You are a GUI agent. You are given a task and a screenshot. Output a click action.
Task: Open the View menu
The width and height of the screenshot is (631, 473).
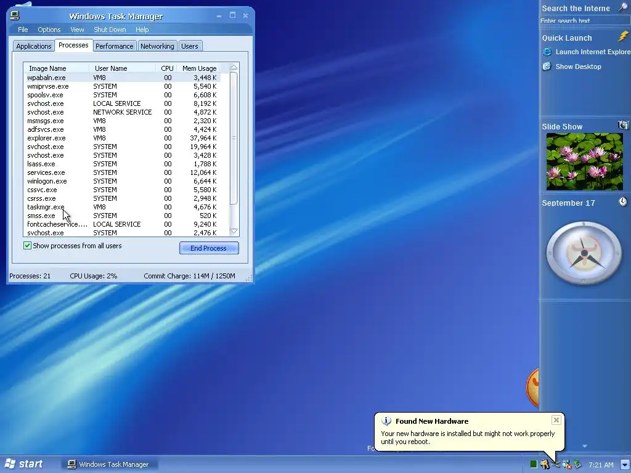click(x=77, y=30)
